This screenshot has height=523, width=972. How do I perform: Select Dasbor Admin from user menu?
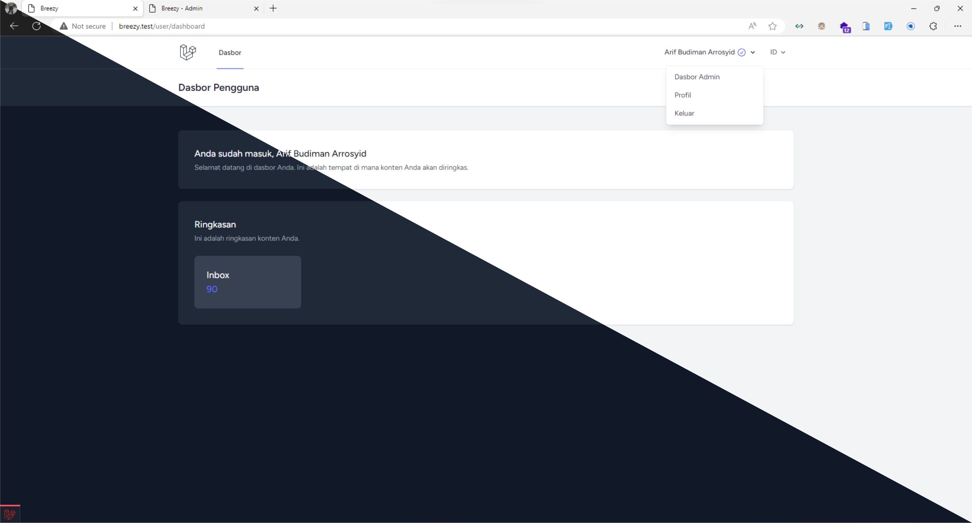pos(697,77)
